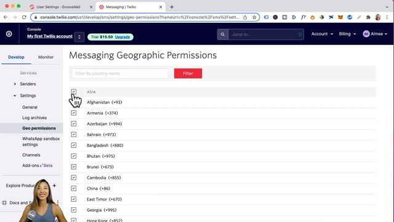This screenshot has width=394, height=222.
Task: Click the share icon in address bar
Action: point(245,17)
